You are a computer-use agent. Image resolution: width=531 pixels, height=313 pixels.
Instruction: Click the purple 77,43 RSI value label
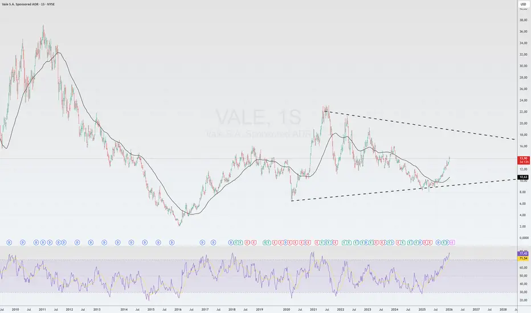523,253
